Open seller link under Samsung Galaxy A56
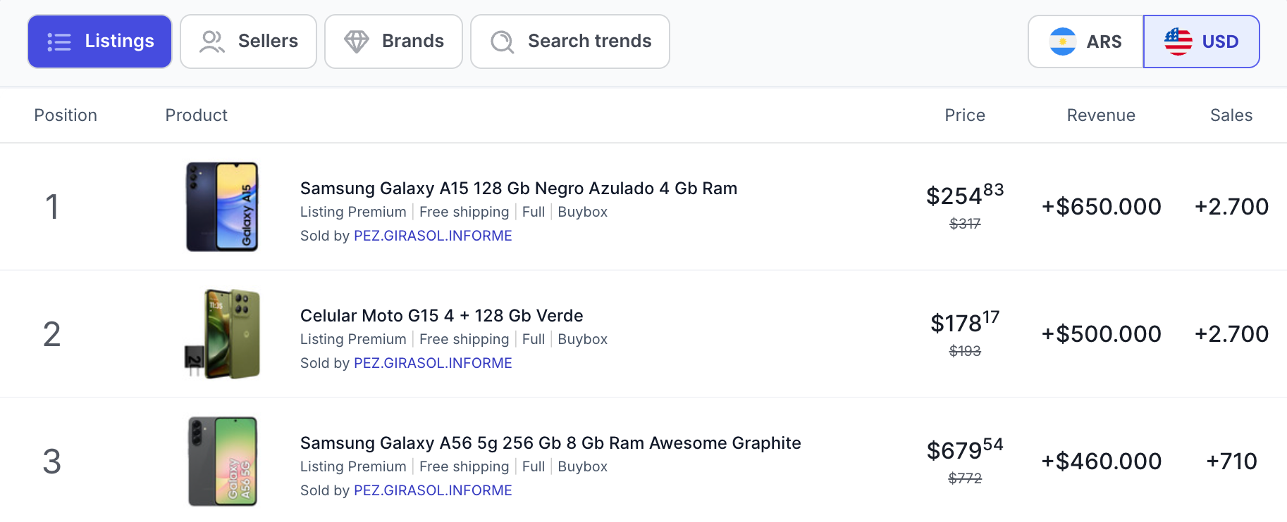 pyautogui.click(x=433, y=490)
